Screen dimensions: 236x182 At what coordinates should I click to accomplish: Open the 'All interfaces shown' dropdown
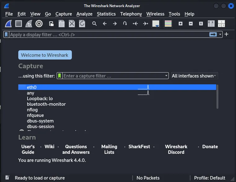(194, 76)
